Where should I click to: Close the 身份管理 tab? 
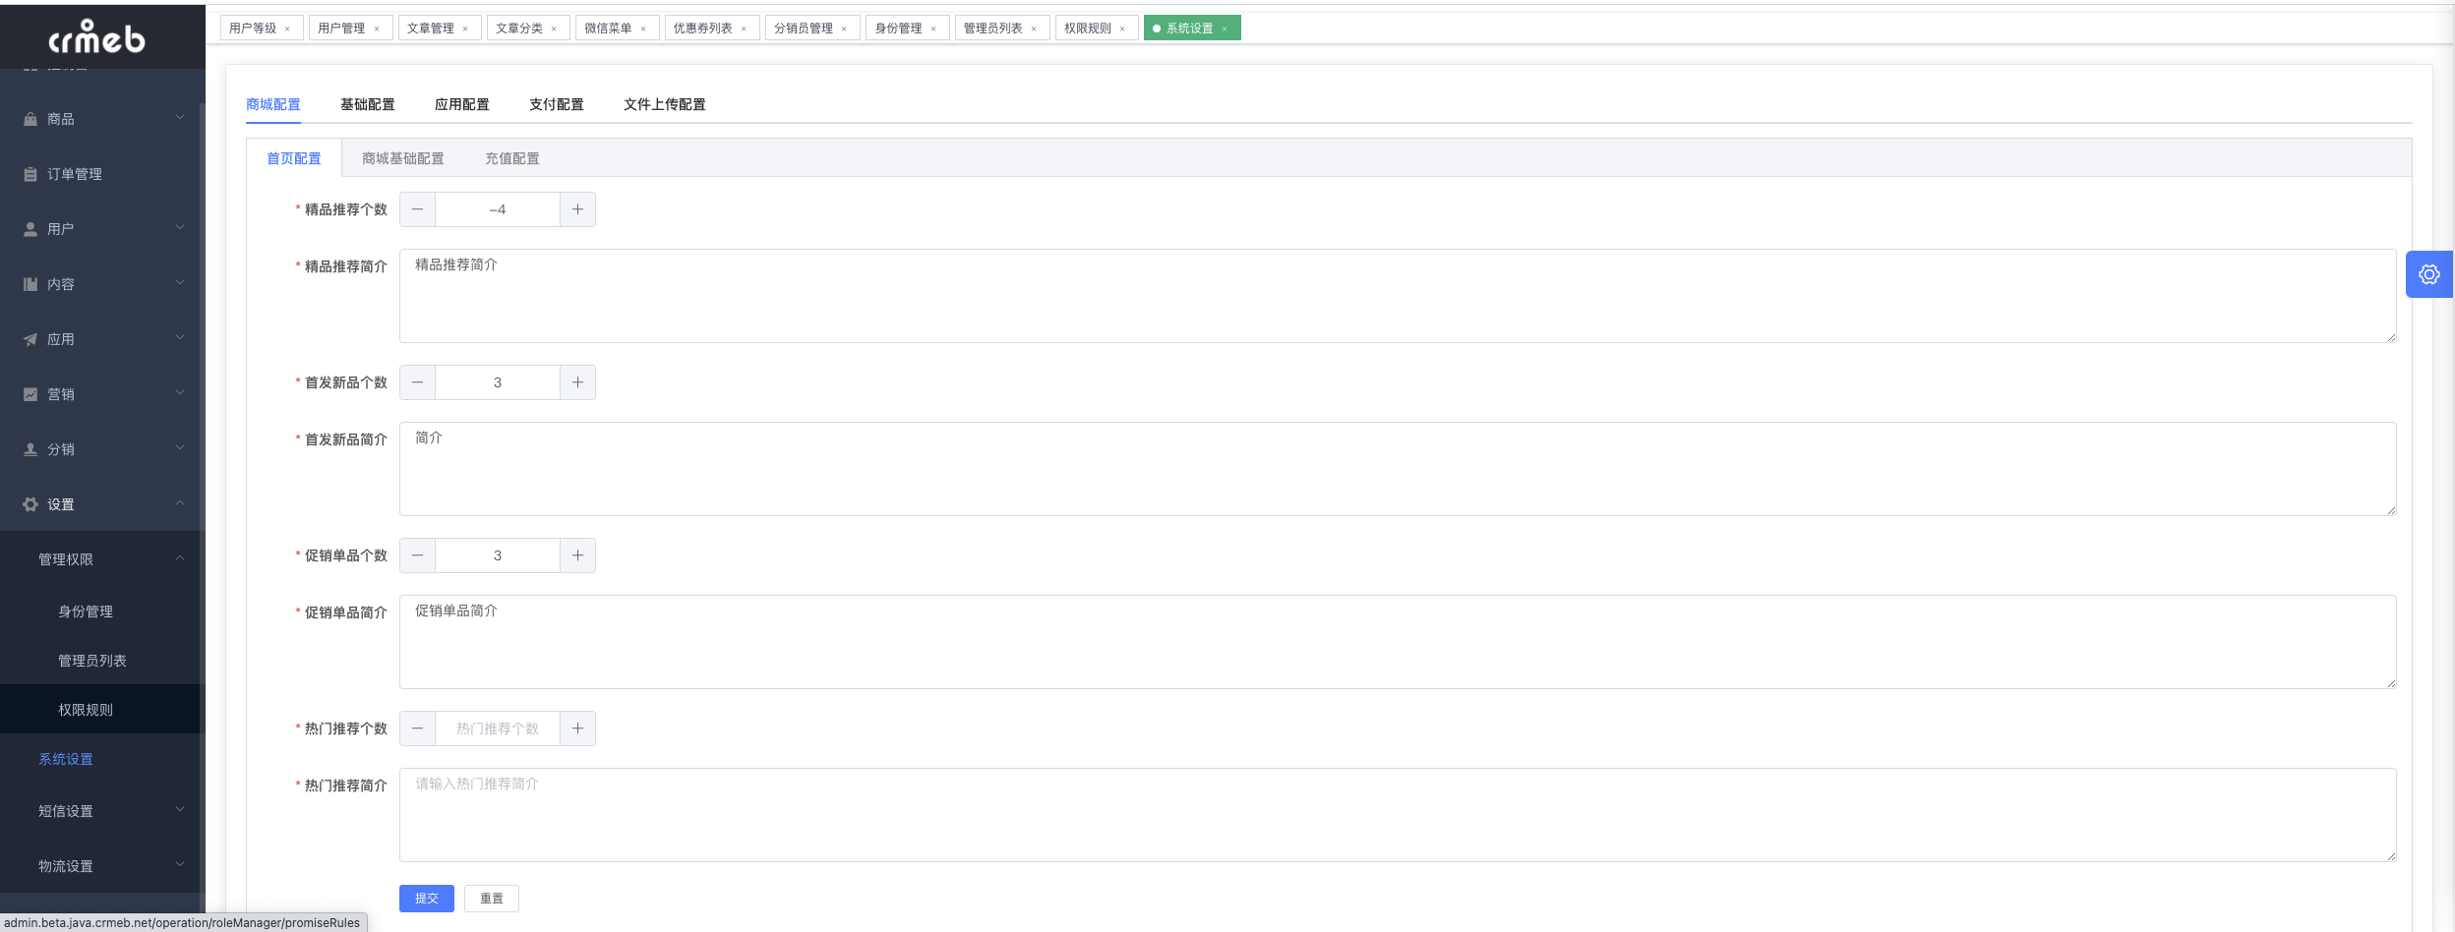[x=933, y=29]
